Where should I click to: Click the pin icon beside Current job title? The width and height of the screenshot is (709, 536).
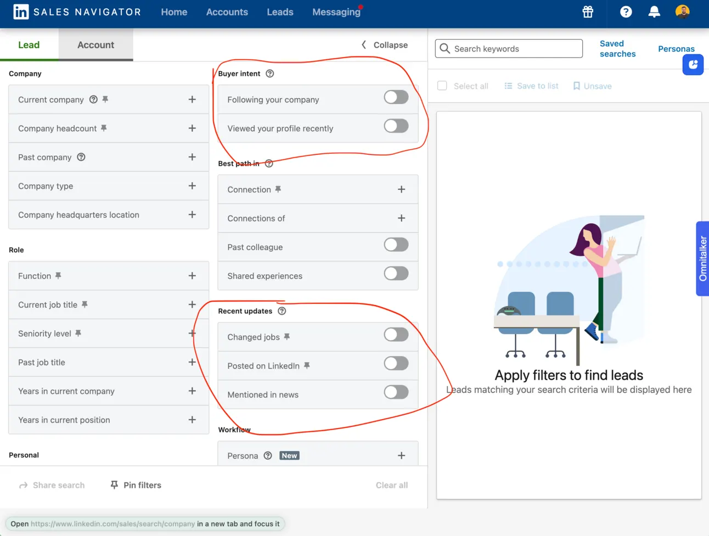coord(85,304)
